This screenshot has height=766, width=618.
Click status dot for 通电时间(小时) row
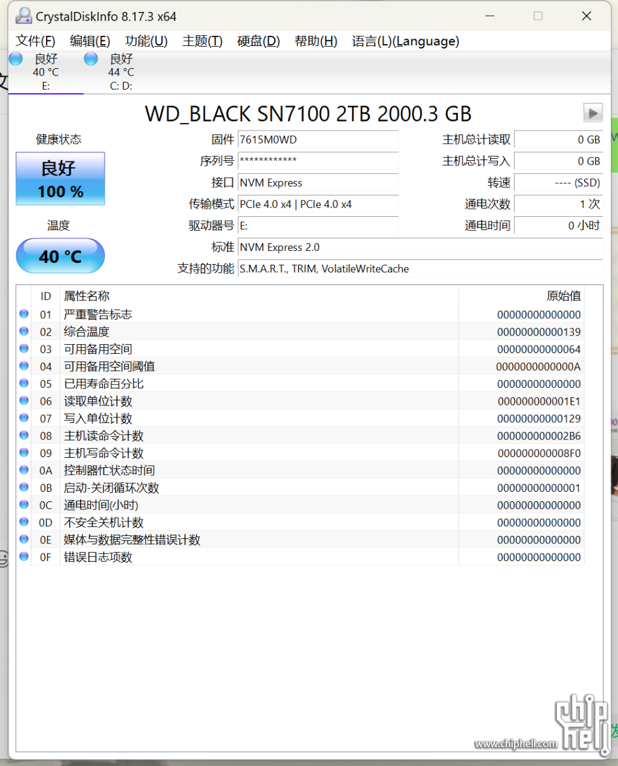(24, 504)
